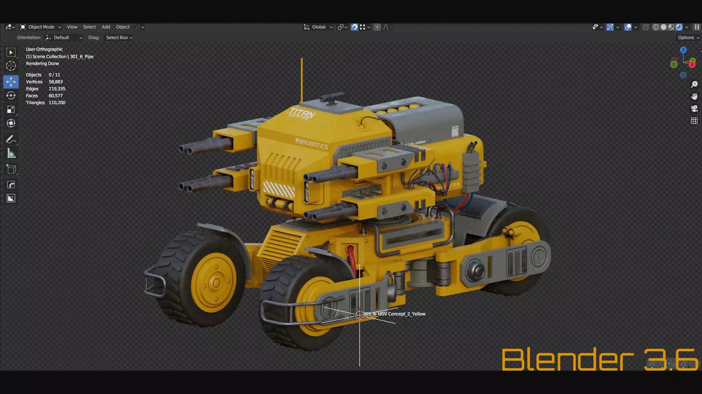Open the Add menu

[x=106, y=27]
